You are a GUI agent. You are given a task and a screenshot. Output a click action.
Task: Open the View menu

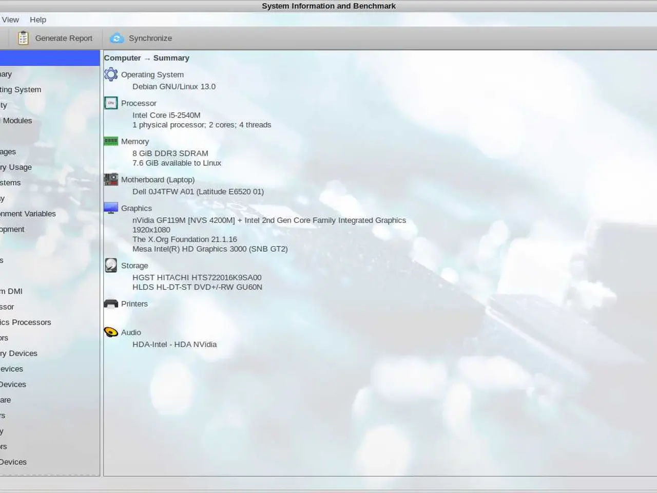10,20
